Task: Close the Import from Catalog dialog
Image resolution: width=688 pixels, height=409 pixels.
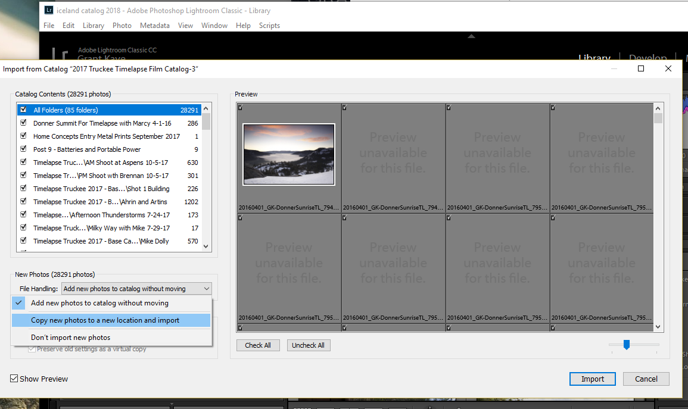Action: [668, 68]
